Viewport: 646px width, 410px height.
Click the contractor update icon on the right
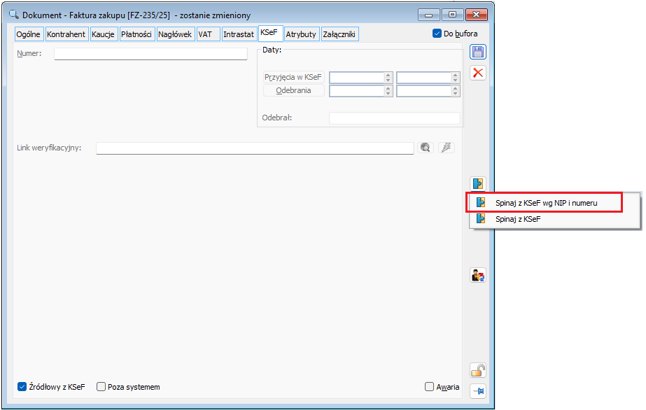click(478, 275)
